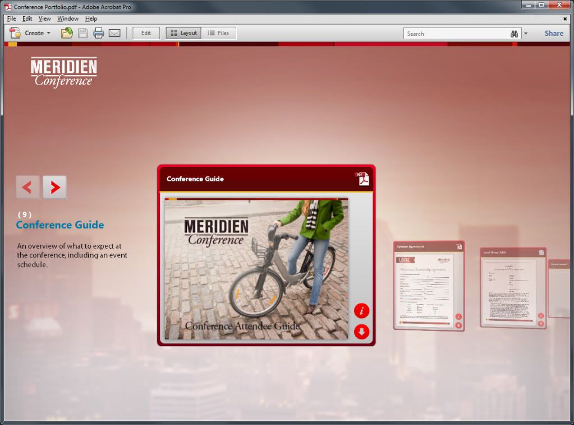
Task: Open the search options dropdown arrow
Action: click(x=526, y=34)
